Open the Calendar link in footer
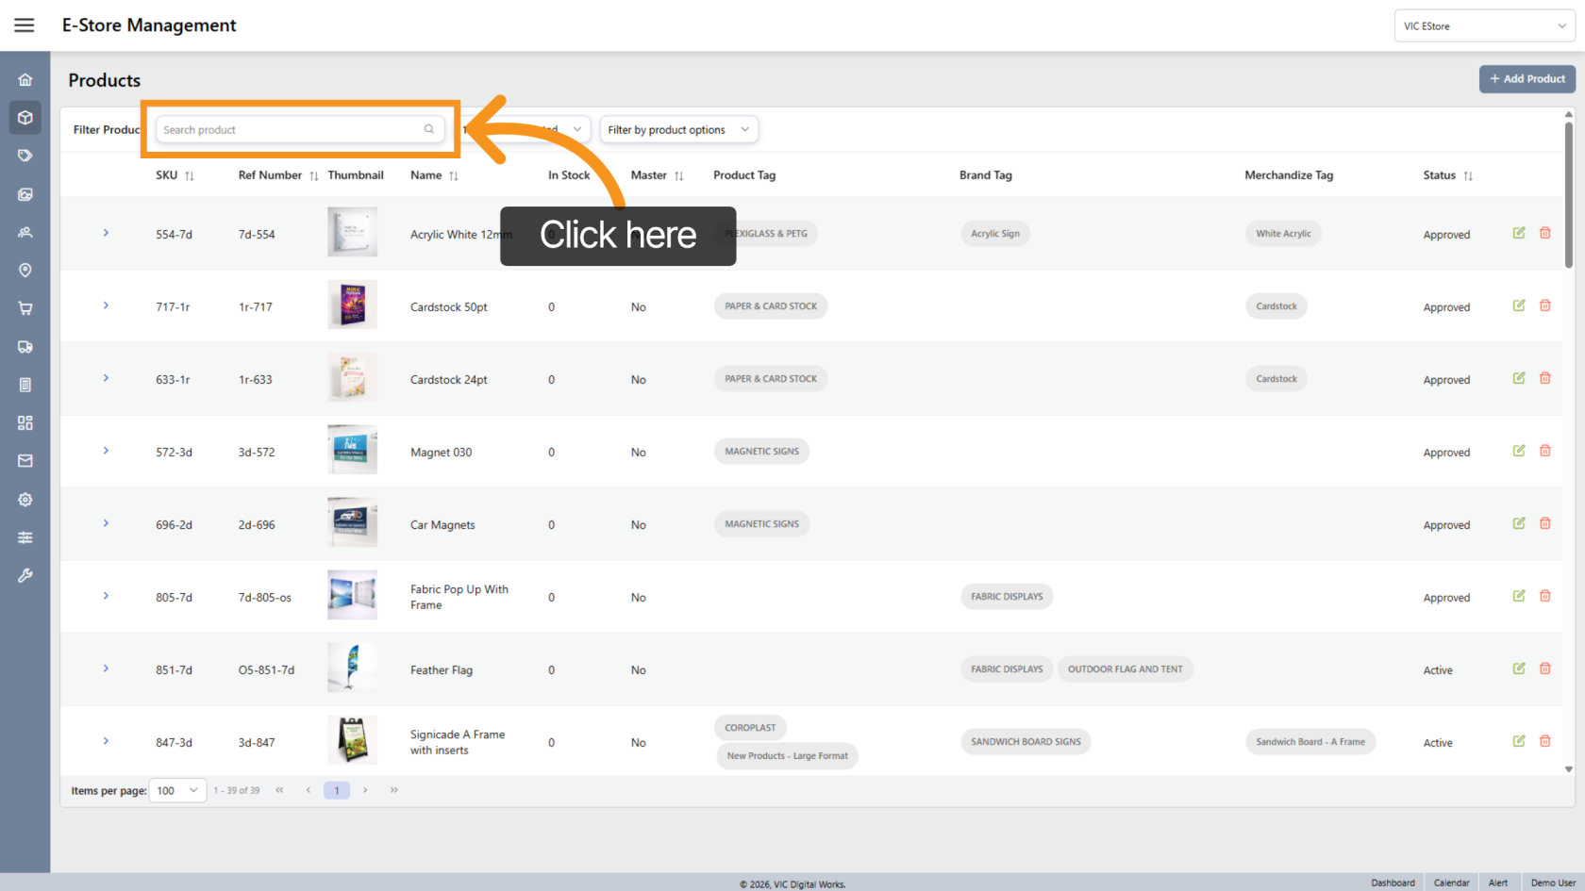Viewport: 1585px width, 891px height. pos(1451,883)
